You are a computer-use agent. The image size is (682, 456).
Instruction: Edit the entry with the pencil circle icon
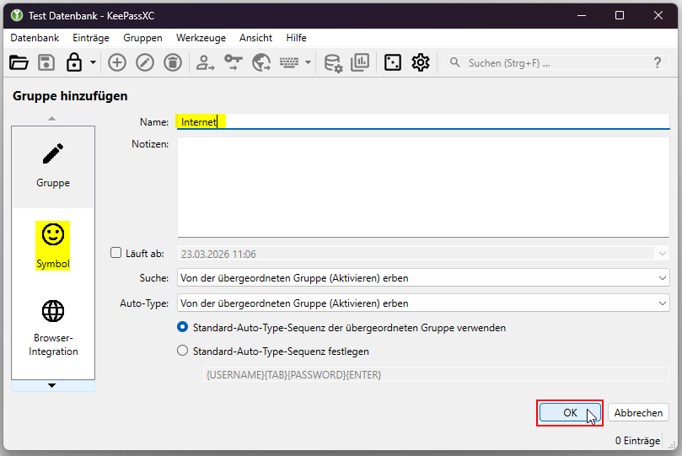(x=145, y=62)
